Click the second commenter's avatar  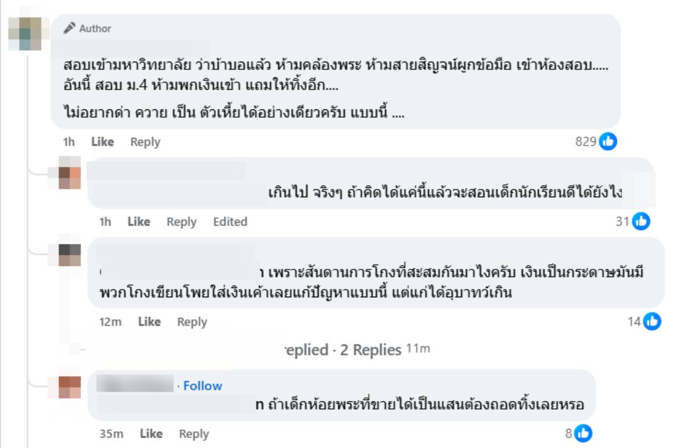[69, 173]
